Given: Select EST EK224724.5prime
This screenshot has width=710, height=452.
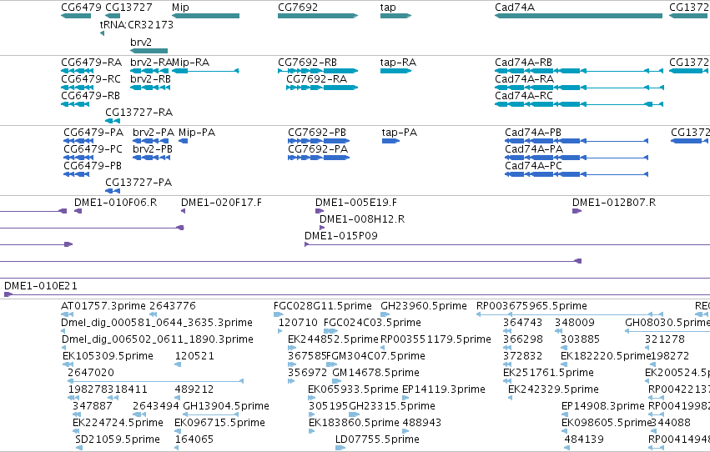Looking at the screenshot, I should click(78, 431).
